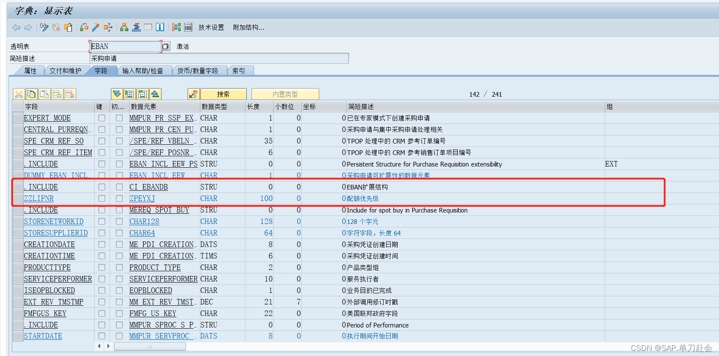Image resolution: width=719 pixels, height=356 pixels.
Task: Click the Paste rows icon
Action: pyautogui.click(x=44, y=94)
